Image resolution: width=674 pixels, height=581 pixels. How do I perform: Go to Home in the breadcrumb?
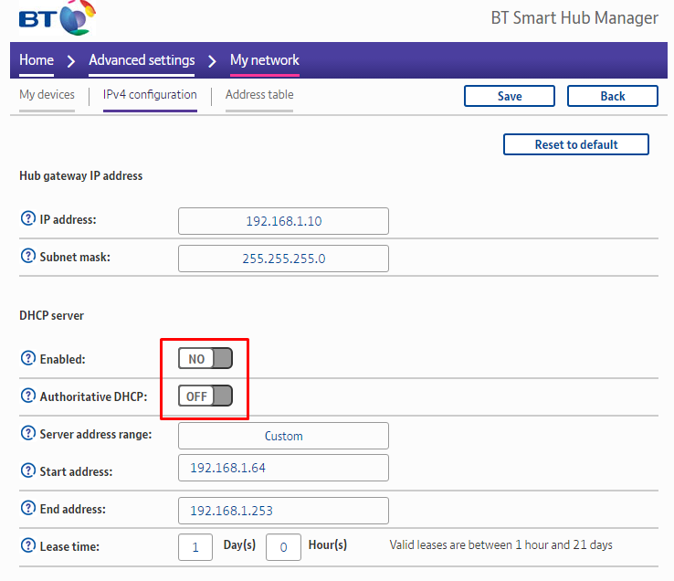pos(37,60)
